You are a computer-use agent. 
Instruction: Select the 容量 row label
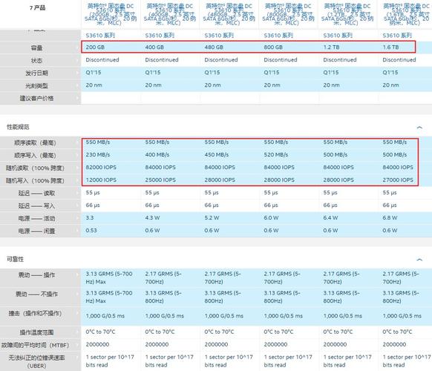tap(36, 48)
